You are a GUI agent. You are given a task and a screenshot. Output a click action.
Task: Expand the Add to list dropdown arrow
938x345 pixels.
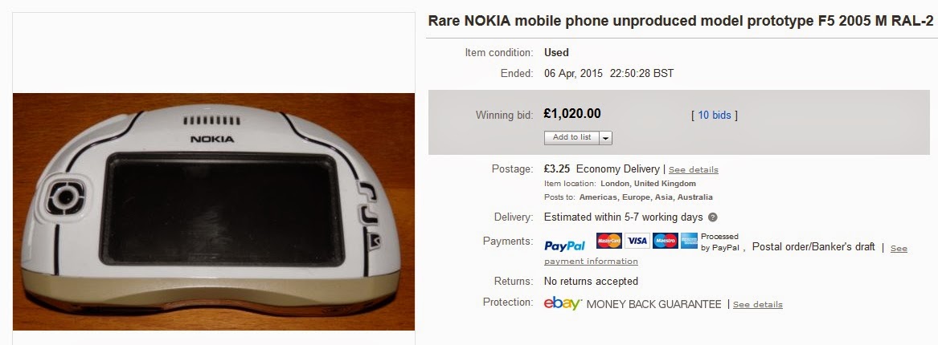[x=605, y=138]
